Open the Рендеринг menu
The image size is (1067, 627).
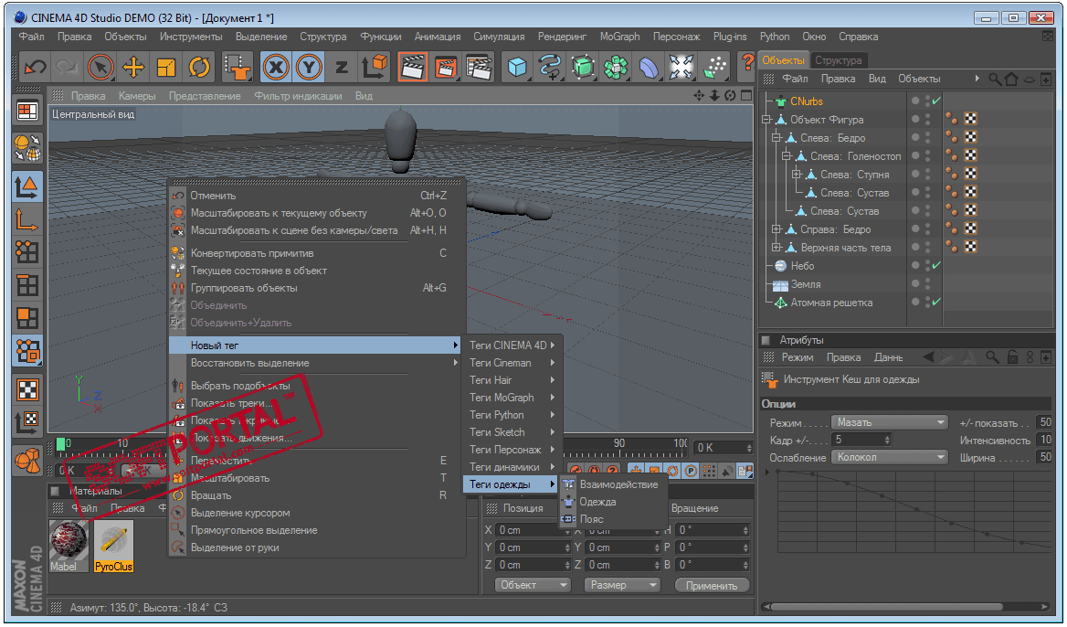(x=562, y=37)
